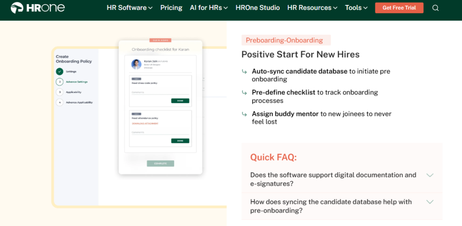The image size is (462, 226).
Task: Click the Create Onboarding Policy heading
Action: point(74,59)
